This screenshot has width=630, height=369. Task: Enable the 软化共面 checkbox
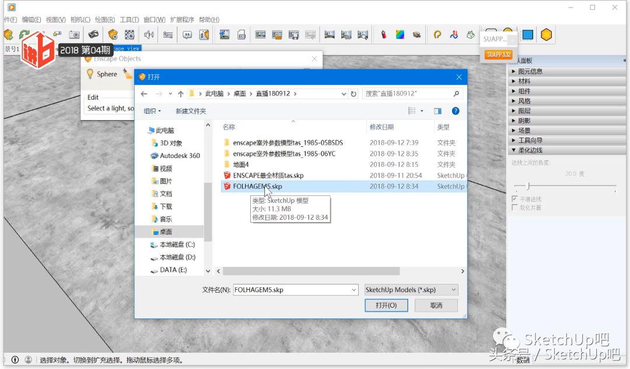coord(514,208)
